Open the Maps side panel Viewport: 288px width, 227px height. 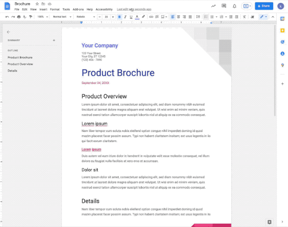[x=283, y=65]
